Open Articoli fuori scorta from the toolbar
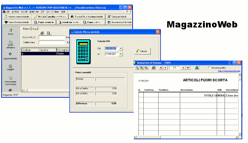248x143 pixels. click(x=69, y=22)
